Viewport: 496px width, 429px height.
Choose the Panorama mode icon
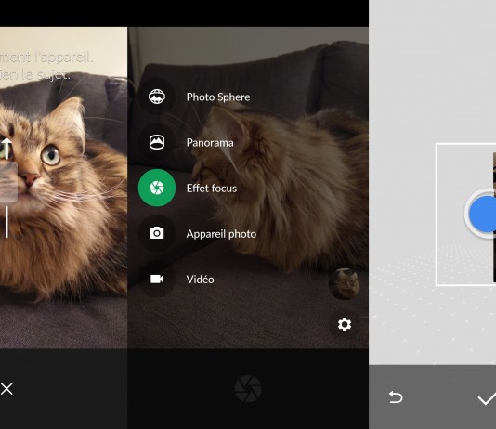[157, 142]
